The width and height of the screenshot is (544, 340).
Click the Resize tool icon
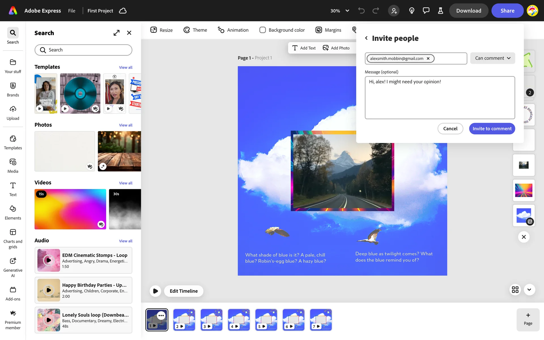pyautogui.click(x=154, y=30)
